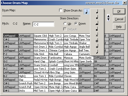
Task: Choose the slash notehead from the list
Action: point(97,52)
